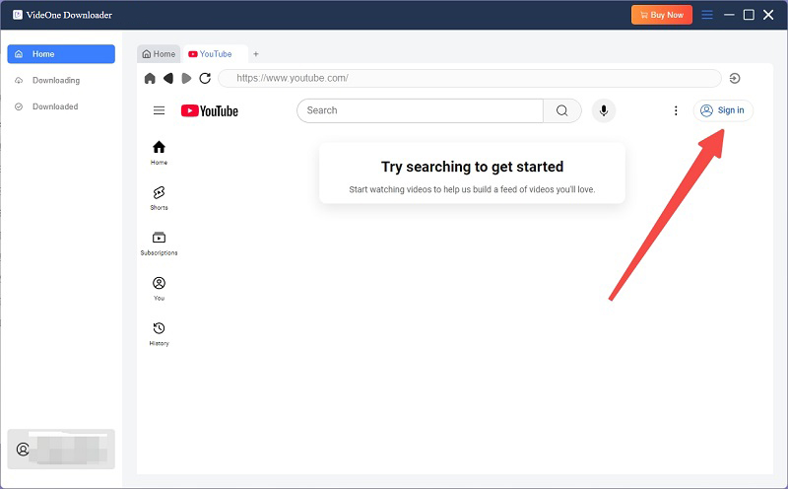Add a new tab with plus button
The image size is (788, 489).
tap(256, 54)
